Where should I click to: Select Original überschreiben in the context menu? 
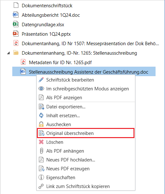[86, 133]
